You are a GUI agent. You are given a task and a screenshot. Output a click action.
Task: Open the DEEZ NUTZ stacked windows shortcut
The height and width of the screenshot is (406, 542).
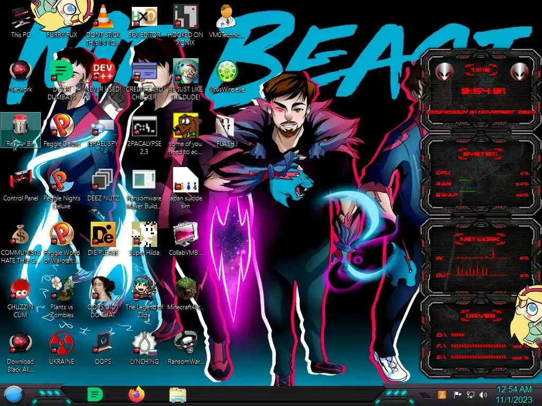click(103, 186)
